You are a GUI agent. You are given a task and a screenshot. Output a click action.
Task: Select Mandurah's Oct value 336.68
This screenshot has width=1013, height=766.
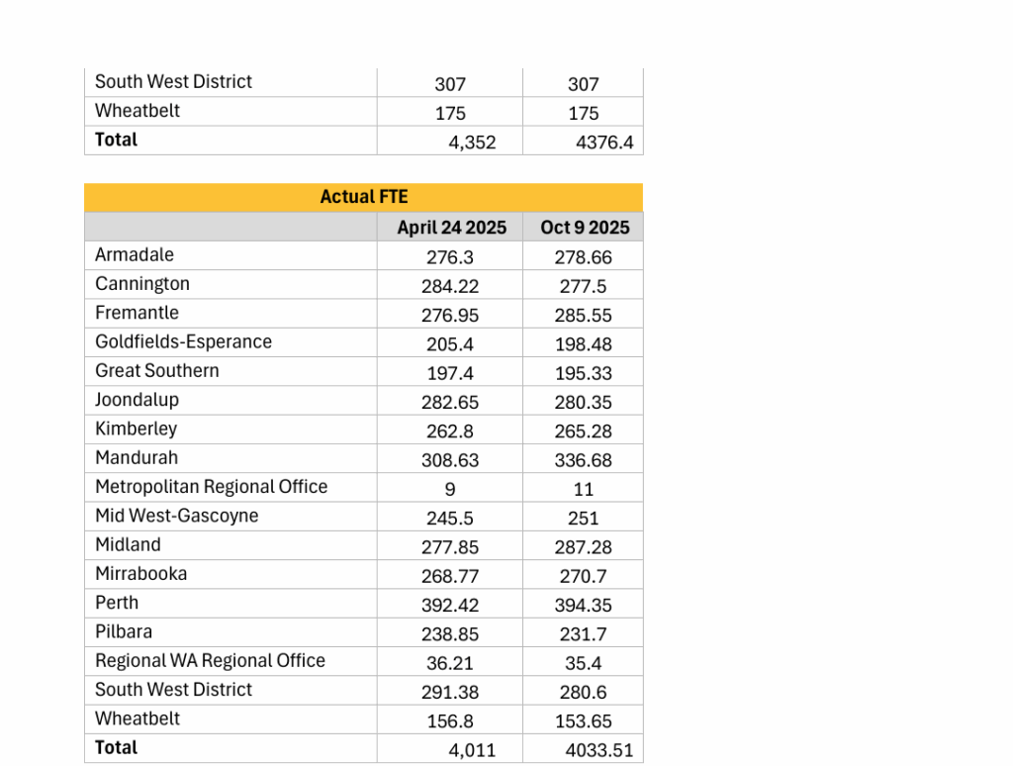coord(584,460)
